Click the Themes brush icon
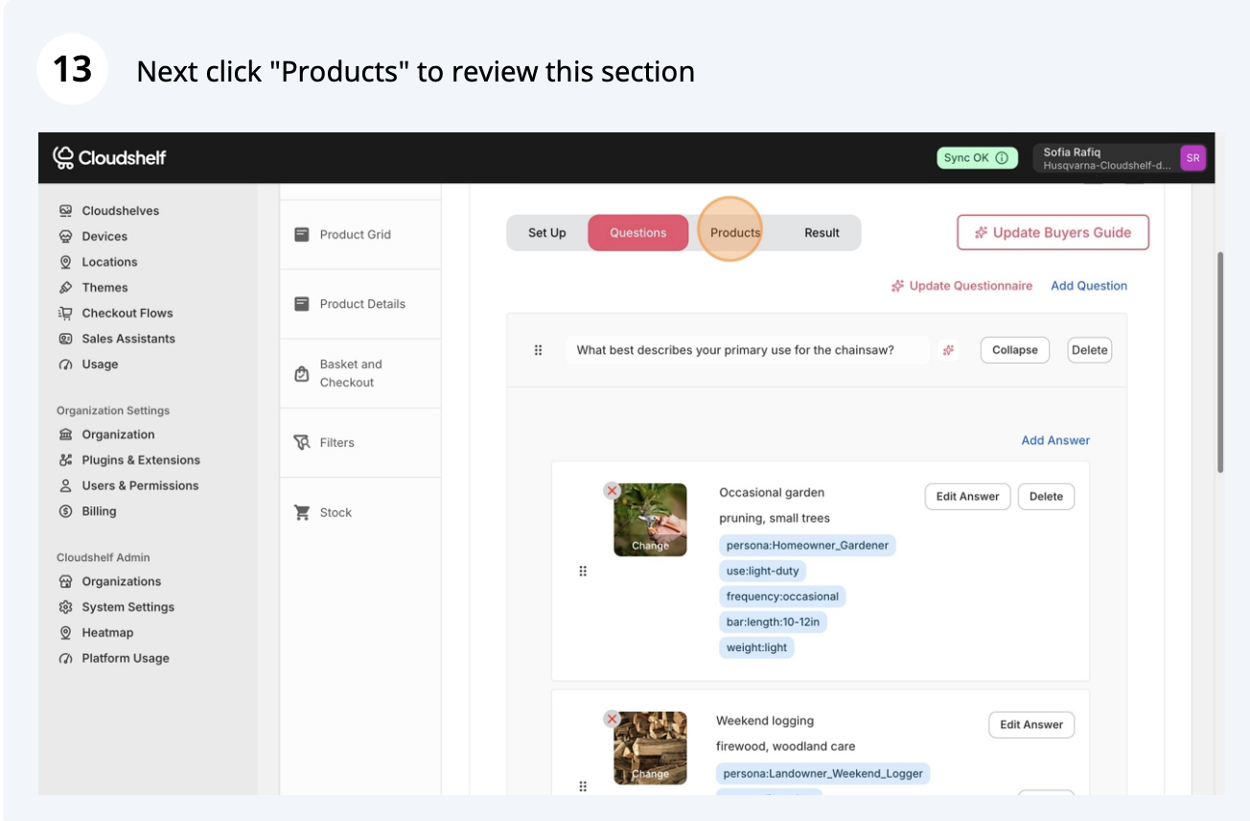Screen dimensions: 1250x821 65,288
